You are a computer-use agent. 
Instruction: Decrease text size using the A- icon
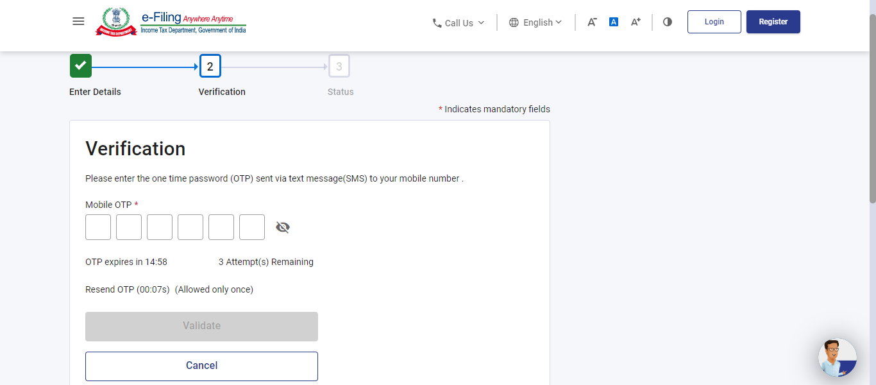point(591,22)
